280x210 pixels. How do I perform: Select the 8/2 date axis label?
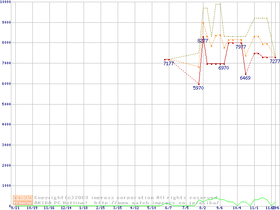tap(203, 208)
